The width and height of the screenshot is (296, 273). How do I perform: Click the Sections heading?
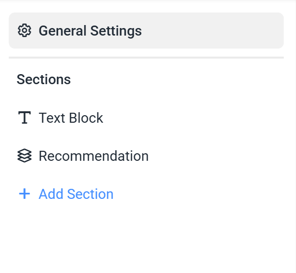point(43,80)
